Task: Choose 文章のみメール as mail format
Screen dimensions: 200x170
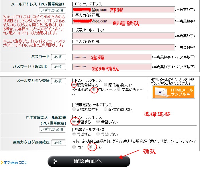Action: coord(119,89)
